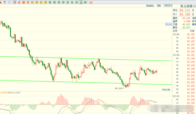Image resolution: width=196 pixels, height=114 pixels.
Task: Select the tick row priced 93.195
Action: click(x=184, y=103)
